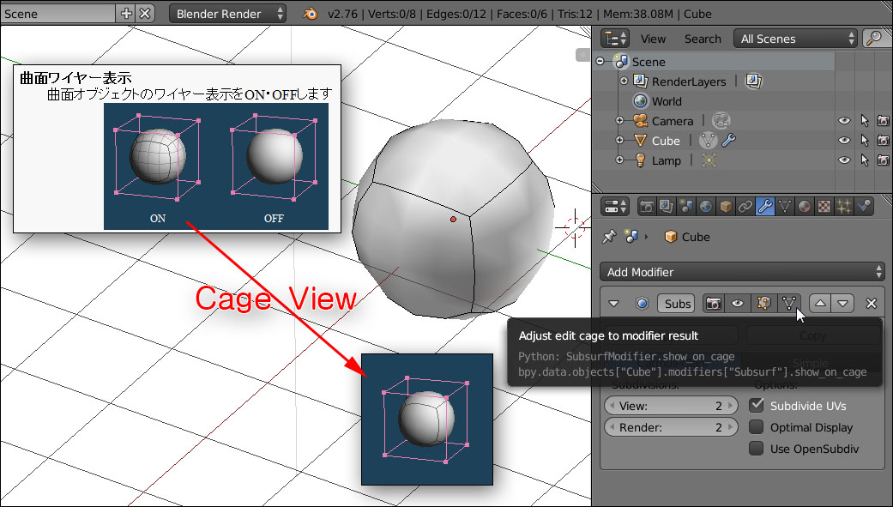Collapse the Scene tree in outliner

point(600,61)
